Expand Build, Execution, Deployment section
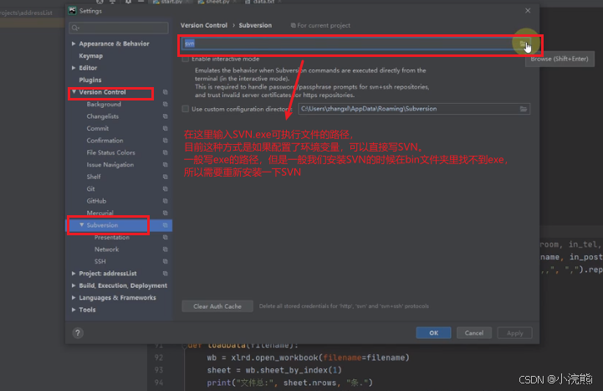Image resolution: width=603 pixels, height=391 pixels. pyautogui.click(x=74, y=286)
